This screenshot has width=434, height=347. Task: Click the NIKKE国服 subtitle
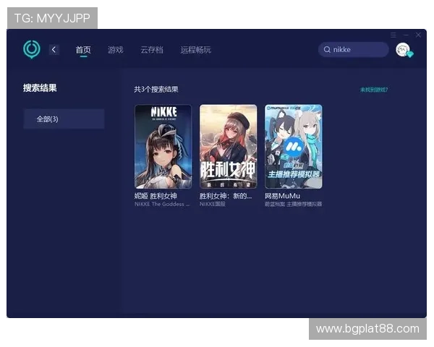(212, 204)
